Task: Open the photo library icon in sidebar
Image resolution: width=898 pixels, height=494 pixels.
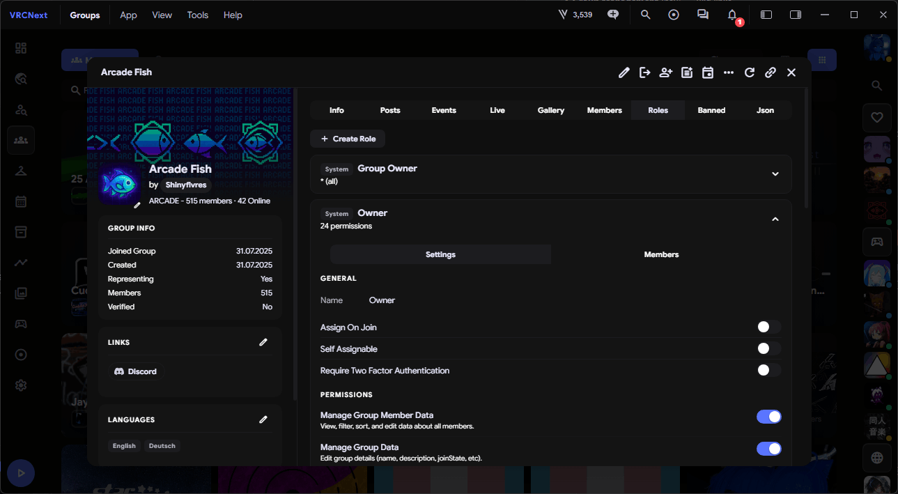Action: click(21, 293)
